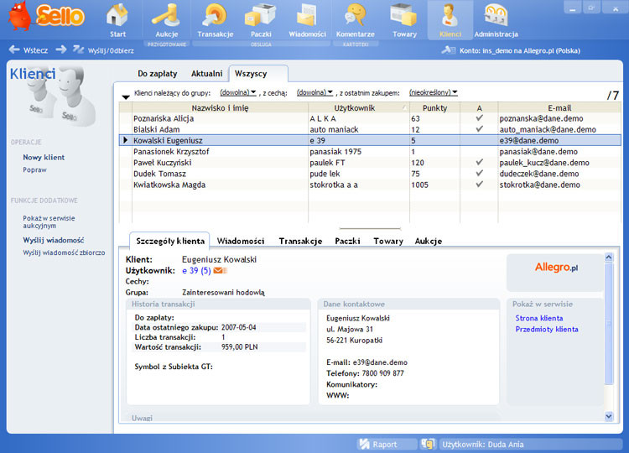
Task: Open the grupy (dowolna) dropdown
Action: [238, 92]
